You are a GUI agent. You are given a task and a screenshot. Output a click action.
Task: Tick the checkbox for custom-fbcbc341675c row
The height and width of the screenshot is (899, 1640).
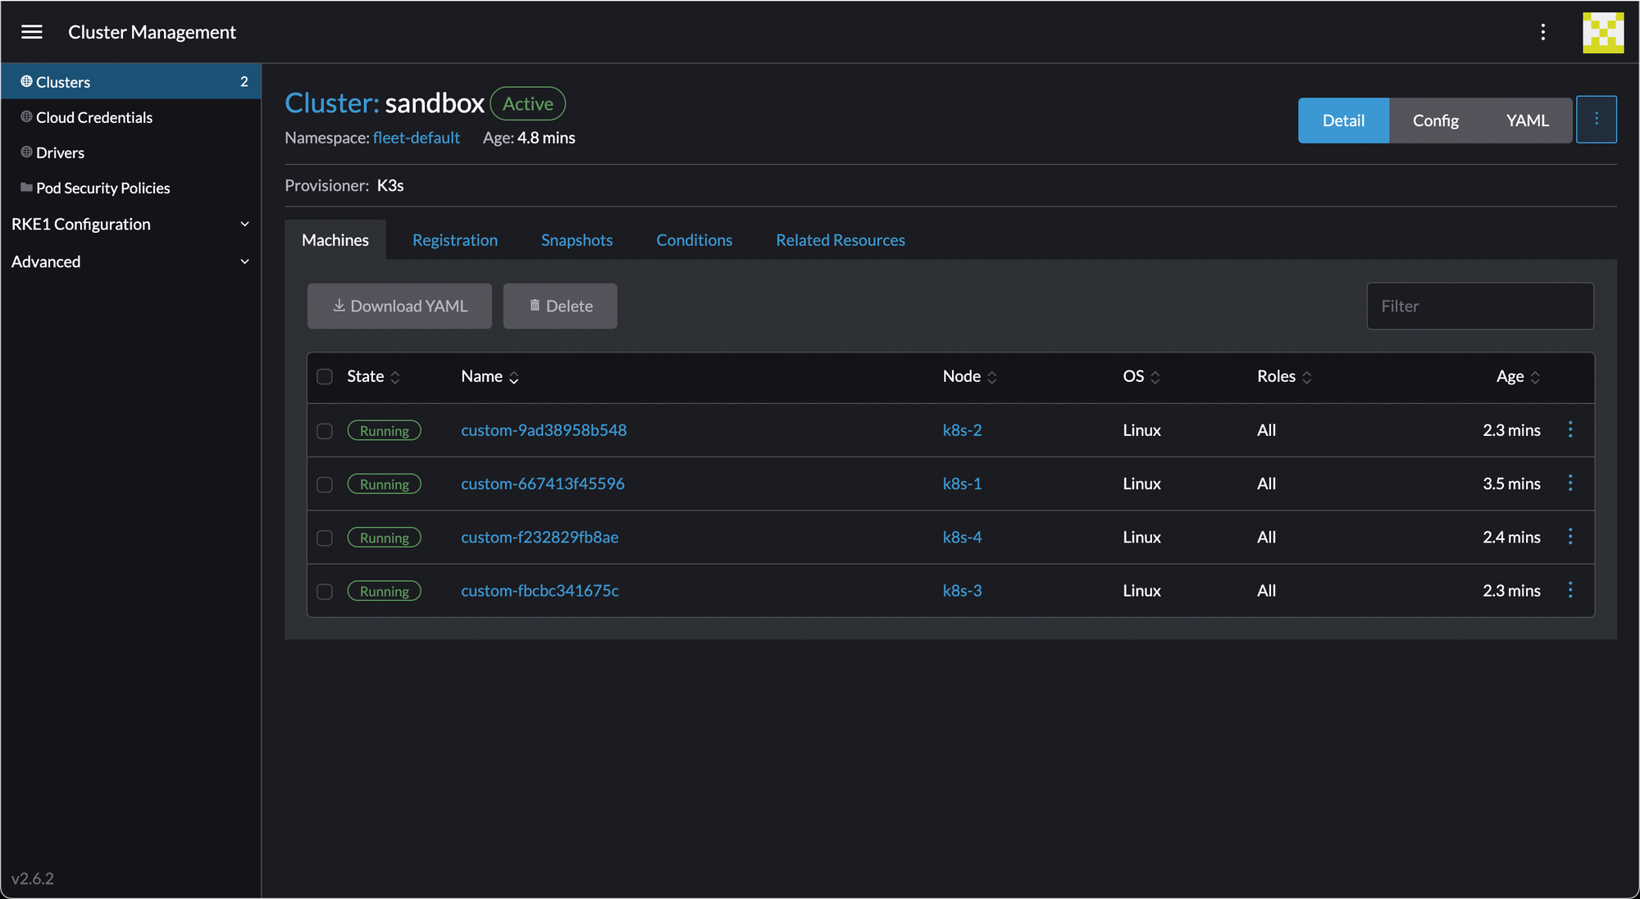[325, 592]
